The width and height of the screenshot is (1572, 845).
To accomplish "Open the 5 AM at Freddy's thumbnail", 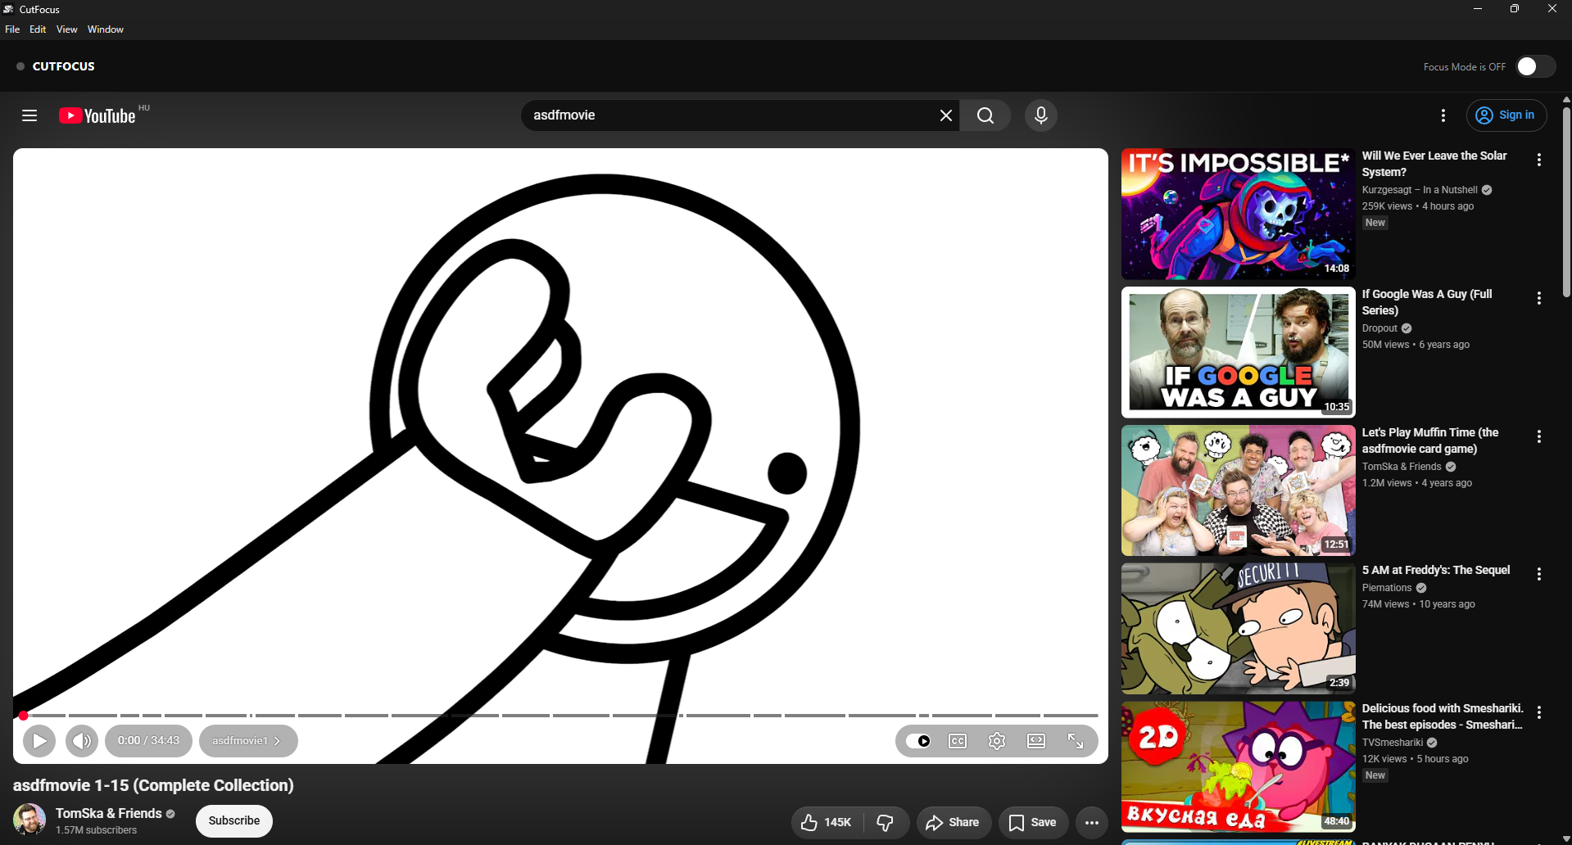I will 1238,628.
